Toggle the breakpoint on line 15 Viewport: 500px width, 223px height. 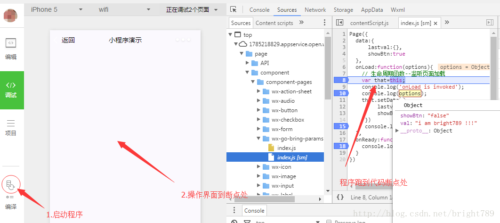click(341, 126)
